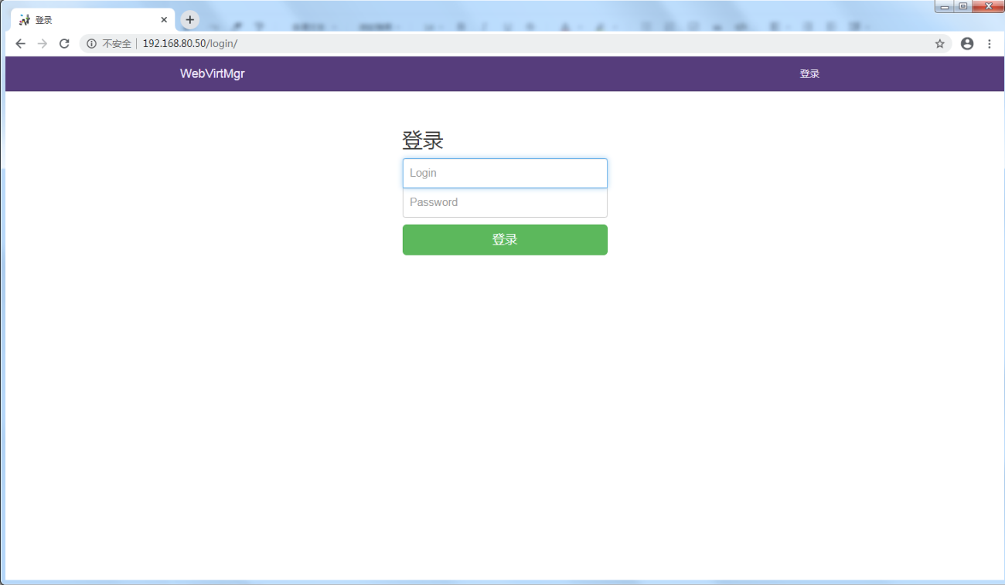Click the 登录 heading above the form
Image resolution: width=1005 pixels, height=585 pixels.
point(423,140)
